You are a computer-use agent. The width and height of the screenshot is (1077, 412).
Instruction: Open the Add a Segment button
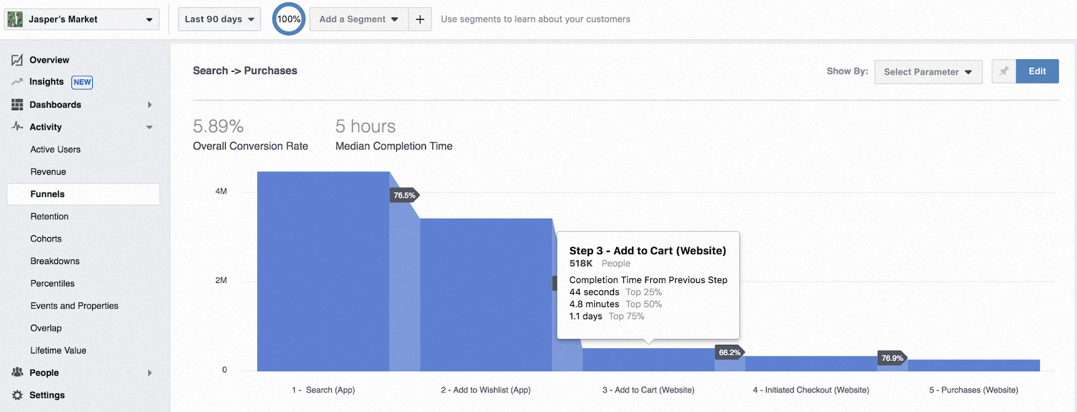pos(358,19)
